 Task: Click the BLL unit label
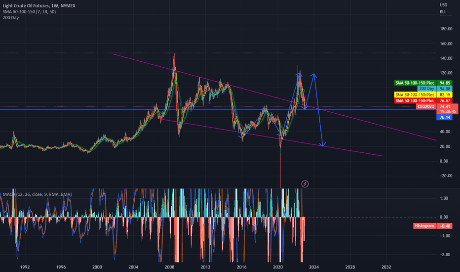point(443,12)
